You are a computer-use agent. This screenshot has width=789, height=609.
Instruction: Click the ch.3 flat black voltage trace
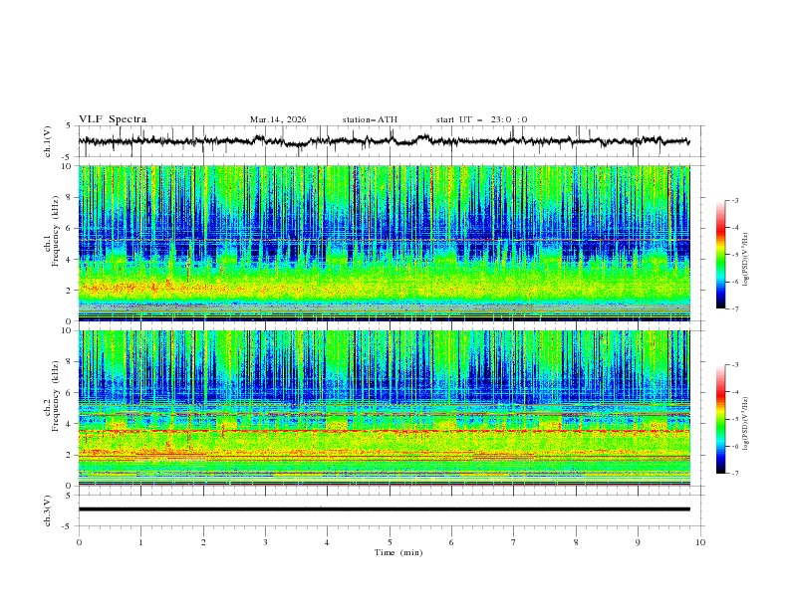384,509
